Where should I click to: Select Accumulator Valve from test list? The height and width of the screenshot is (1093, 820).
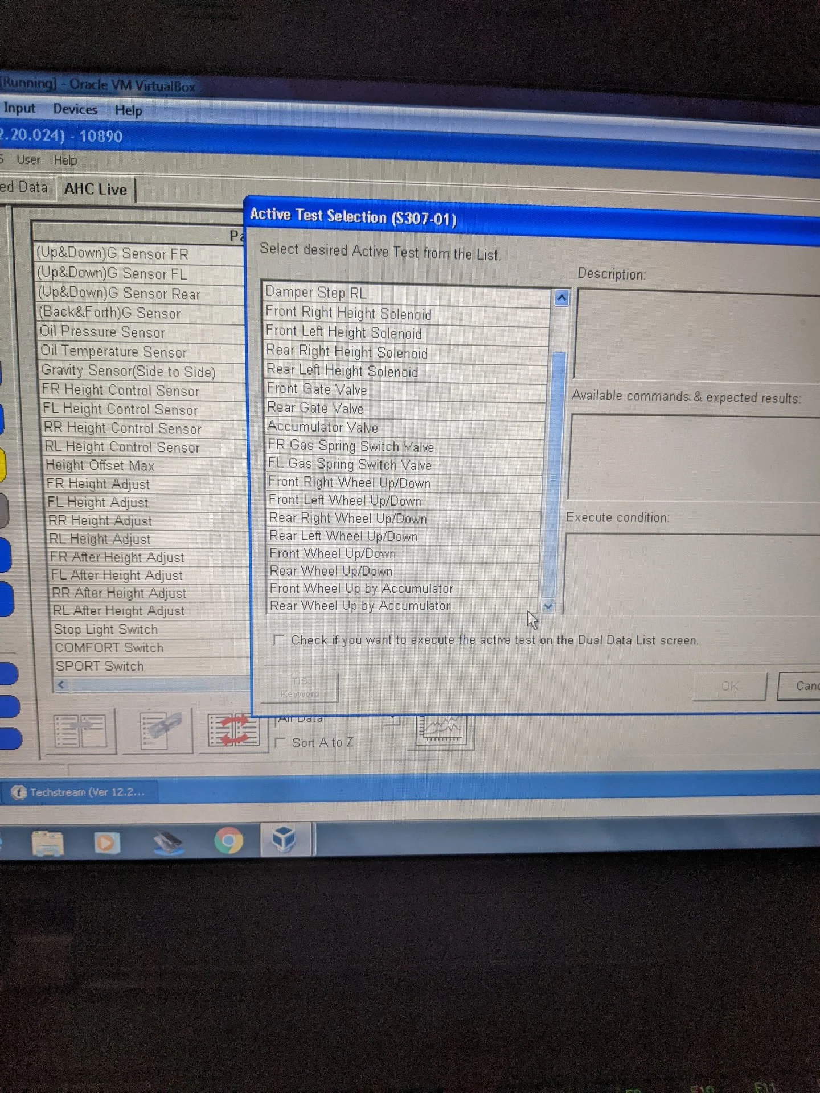tap(322, 427)
